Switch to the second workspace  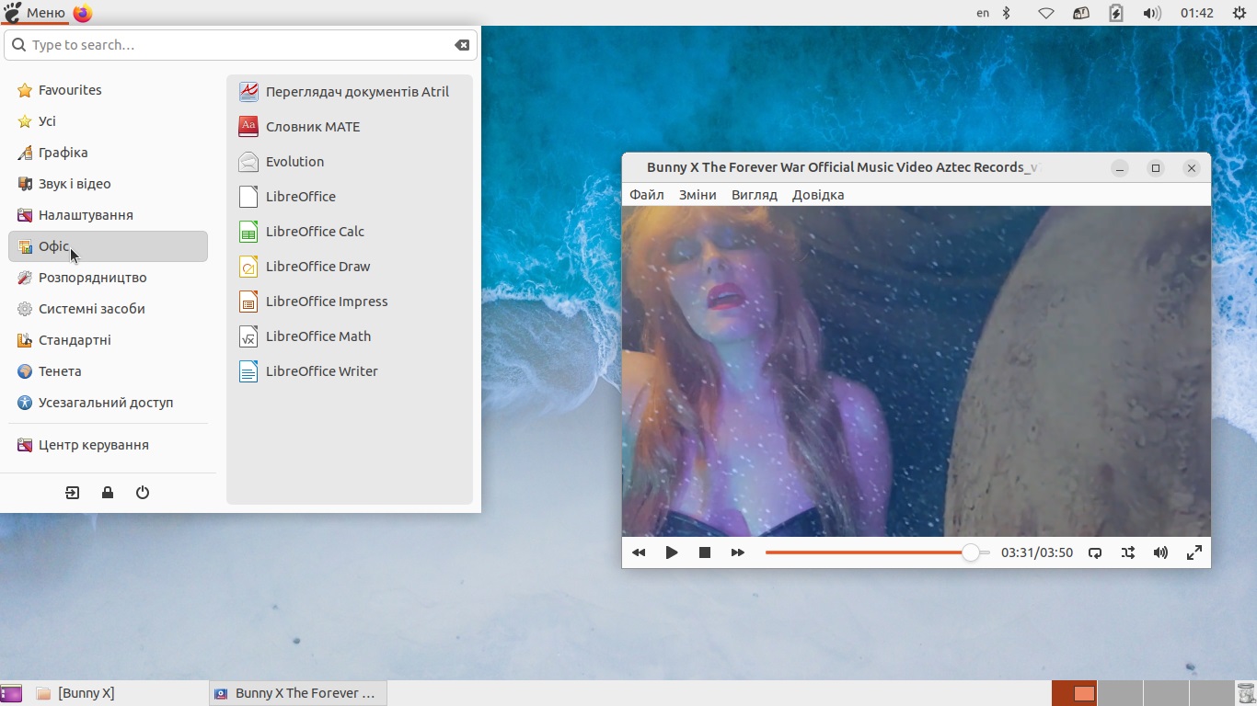(1120, 693)
